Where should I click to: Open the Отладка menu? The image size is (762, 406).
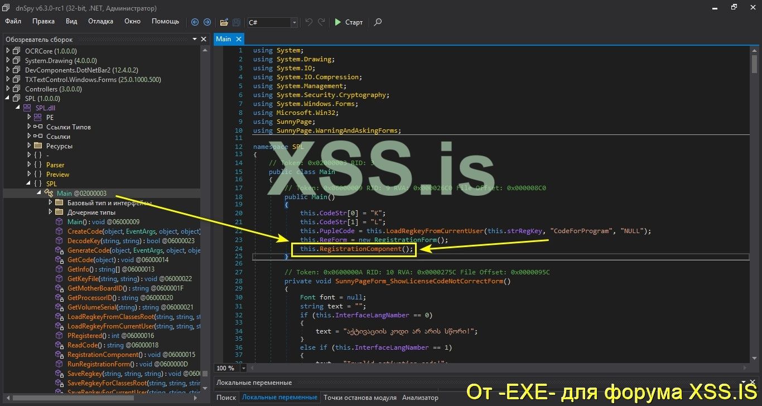click(100, 21)
